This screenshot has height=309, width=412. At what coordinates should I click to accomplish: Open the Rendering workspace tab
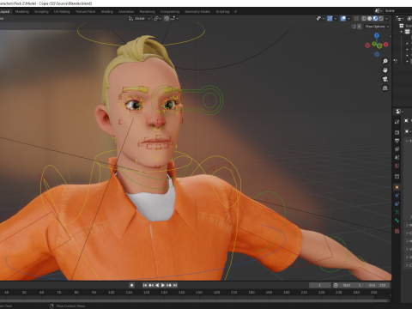(x=147, y=11)
